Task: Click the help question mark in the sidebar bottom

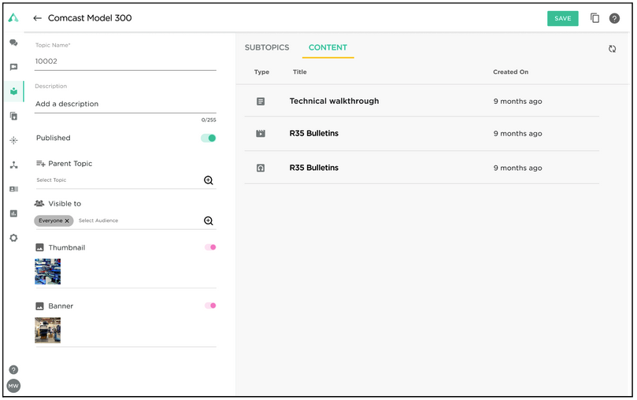Action: (14, 370)
